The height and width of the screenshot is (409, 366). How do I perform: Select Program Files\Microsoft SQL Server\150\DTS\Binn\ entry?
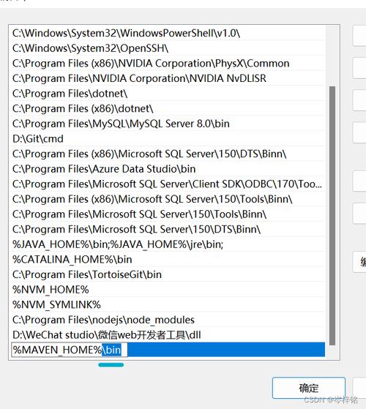(168, 230)
